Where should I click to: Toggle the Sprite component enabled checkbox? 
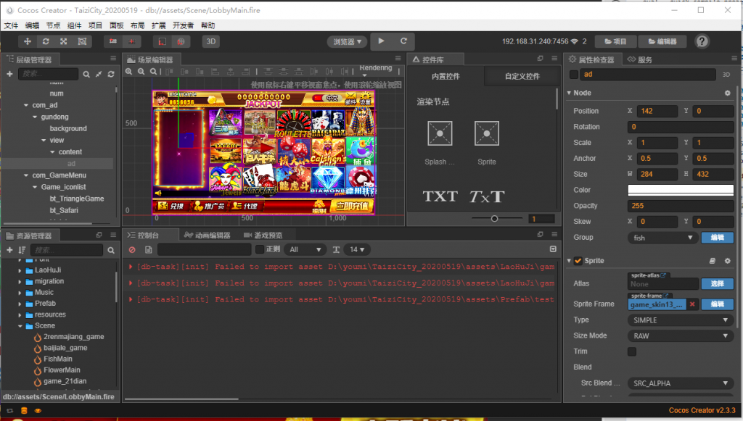(x=578, y=261)
